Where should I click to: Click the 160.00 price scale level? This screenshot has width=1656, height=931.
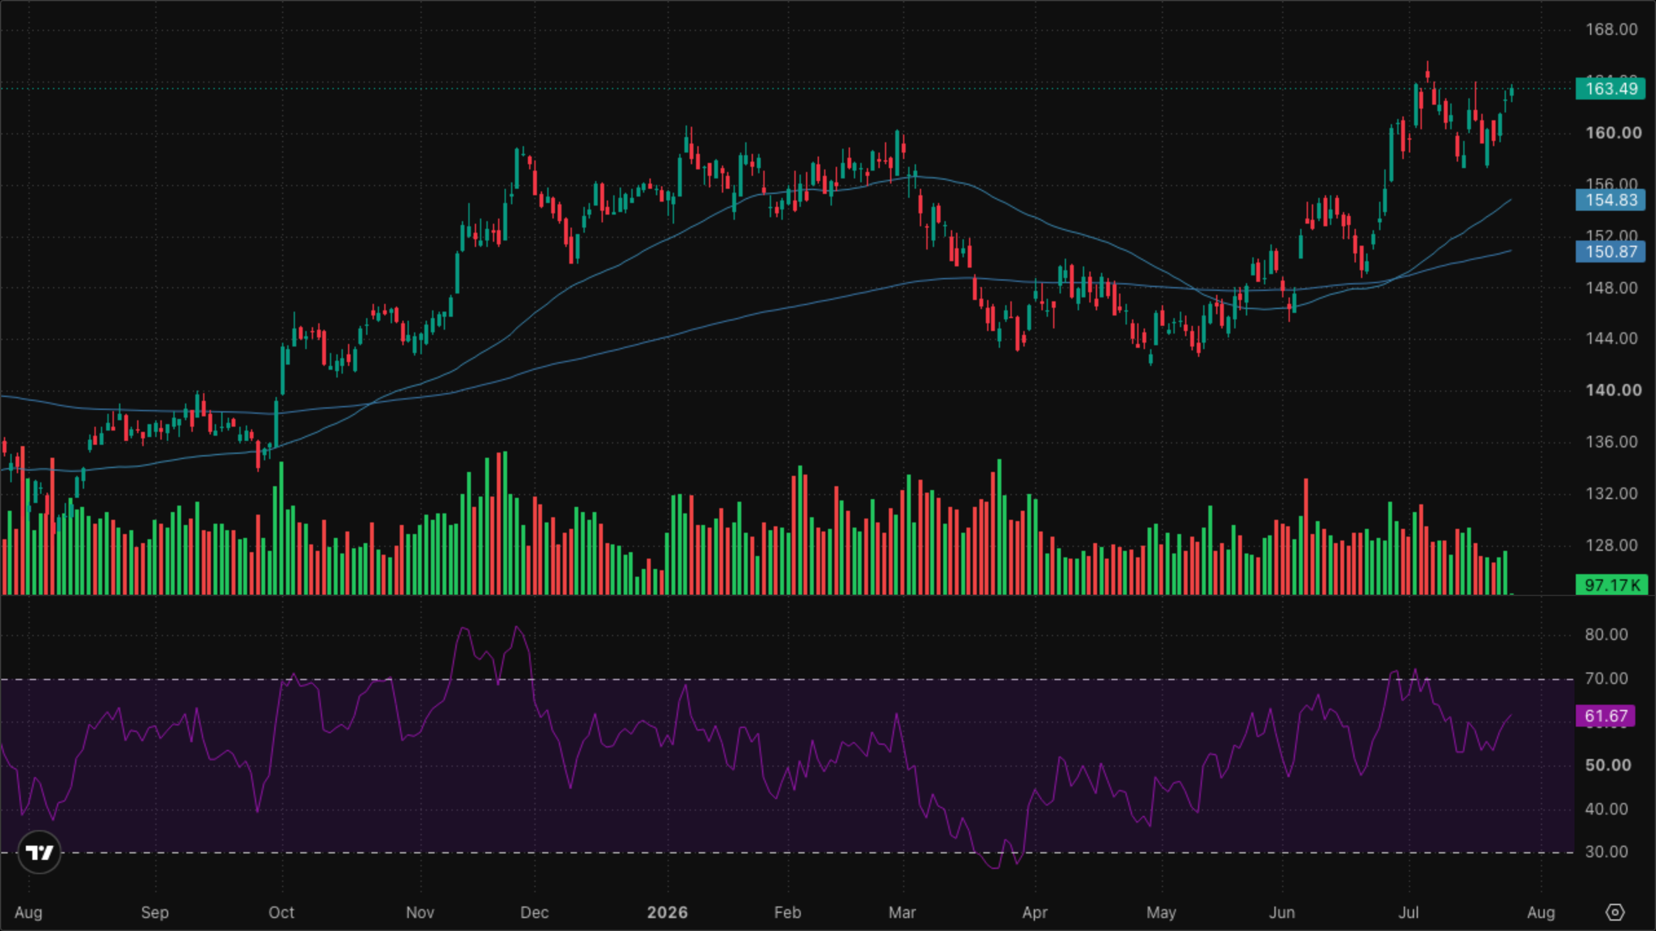(x=1613, y=133)
